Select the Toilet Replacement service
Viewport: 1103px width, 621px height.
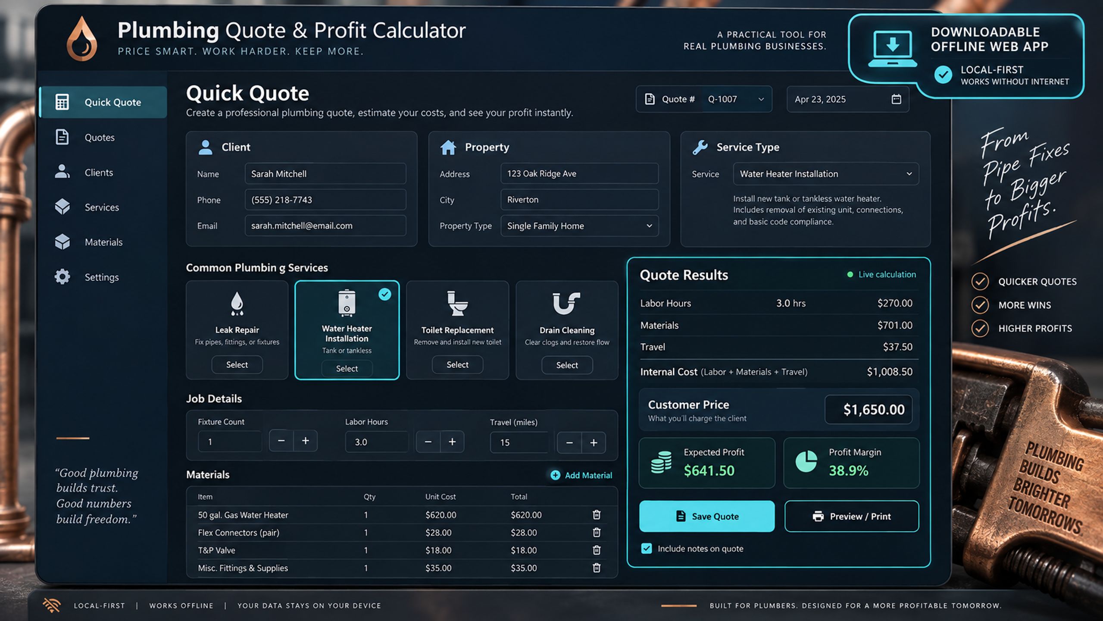click(457, 365)
